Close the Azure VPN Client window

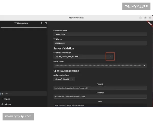pyautogui.click(x=150, y=18)
